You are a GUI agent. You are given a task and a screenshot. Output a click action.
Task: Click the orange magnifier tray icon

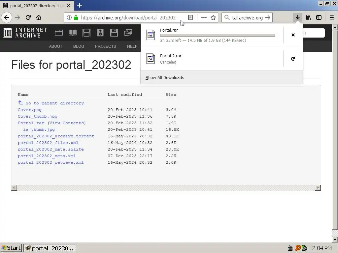tap(298, 248)
